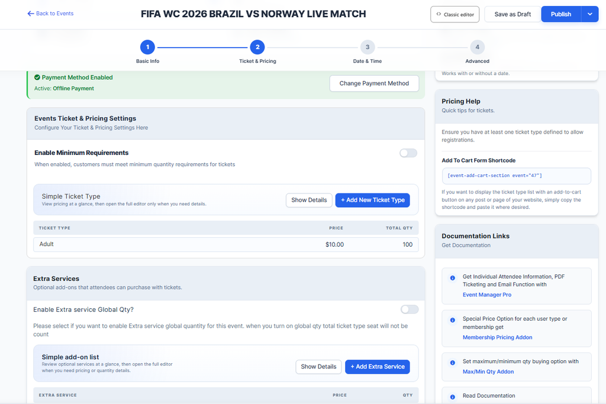Click Read Documentation text
This screenshot has height=404, width=606.
point(488,396)
